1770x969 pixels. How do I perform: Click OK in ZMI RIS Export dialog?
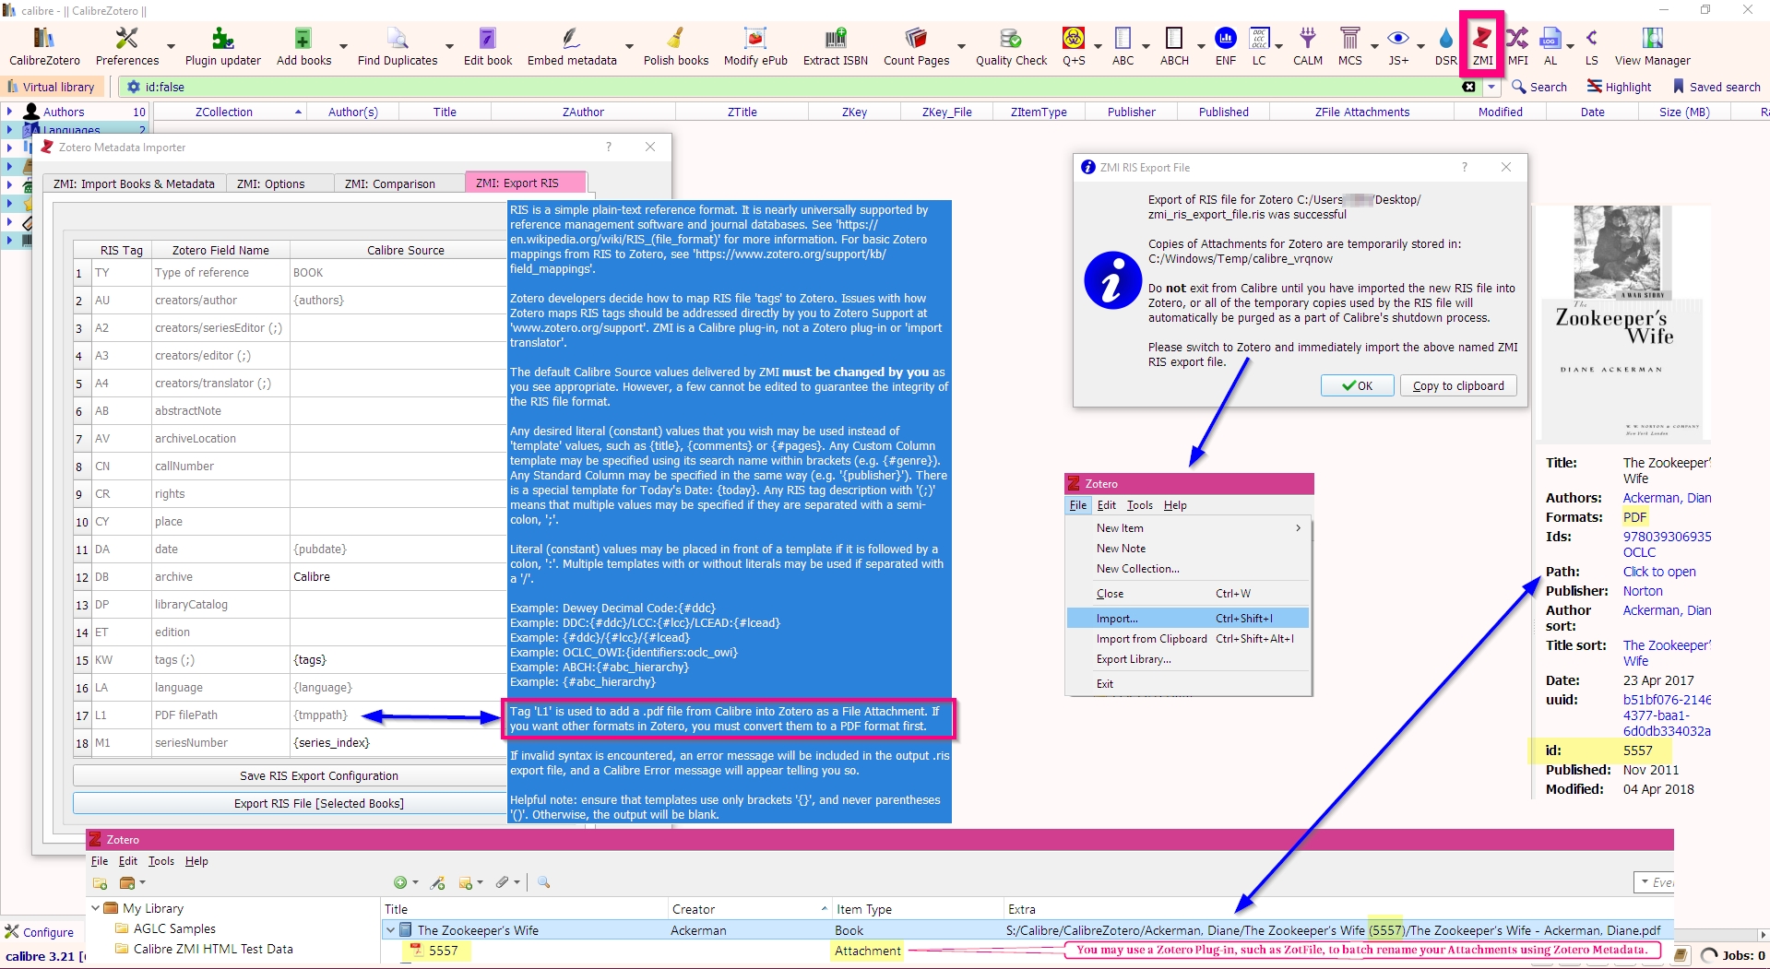pyautogui.click(x=1357, y=385)
